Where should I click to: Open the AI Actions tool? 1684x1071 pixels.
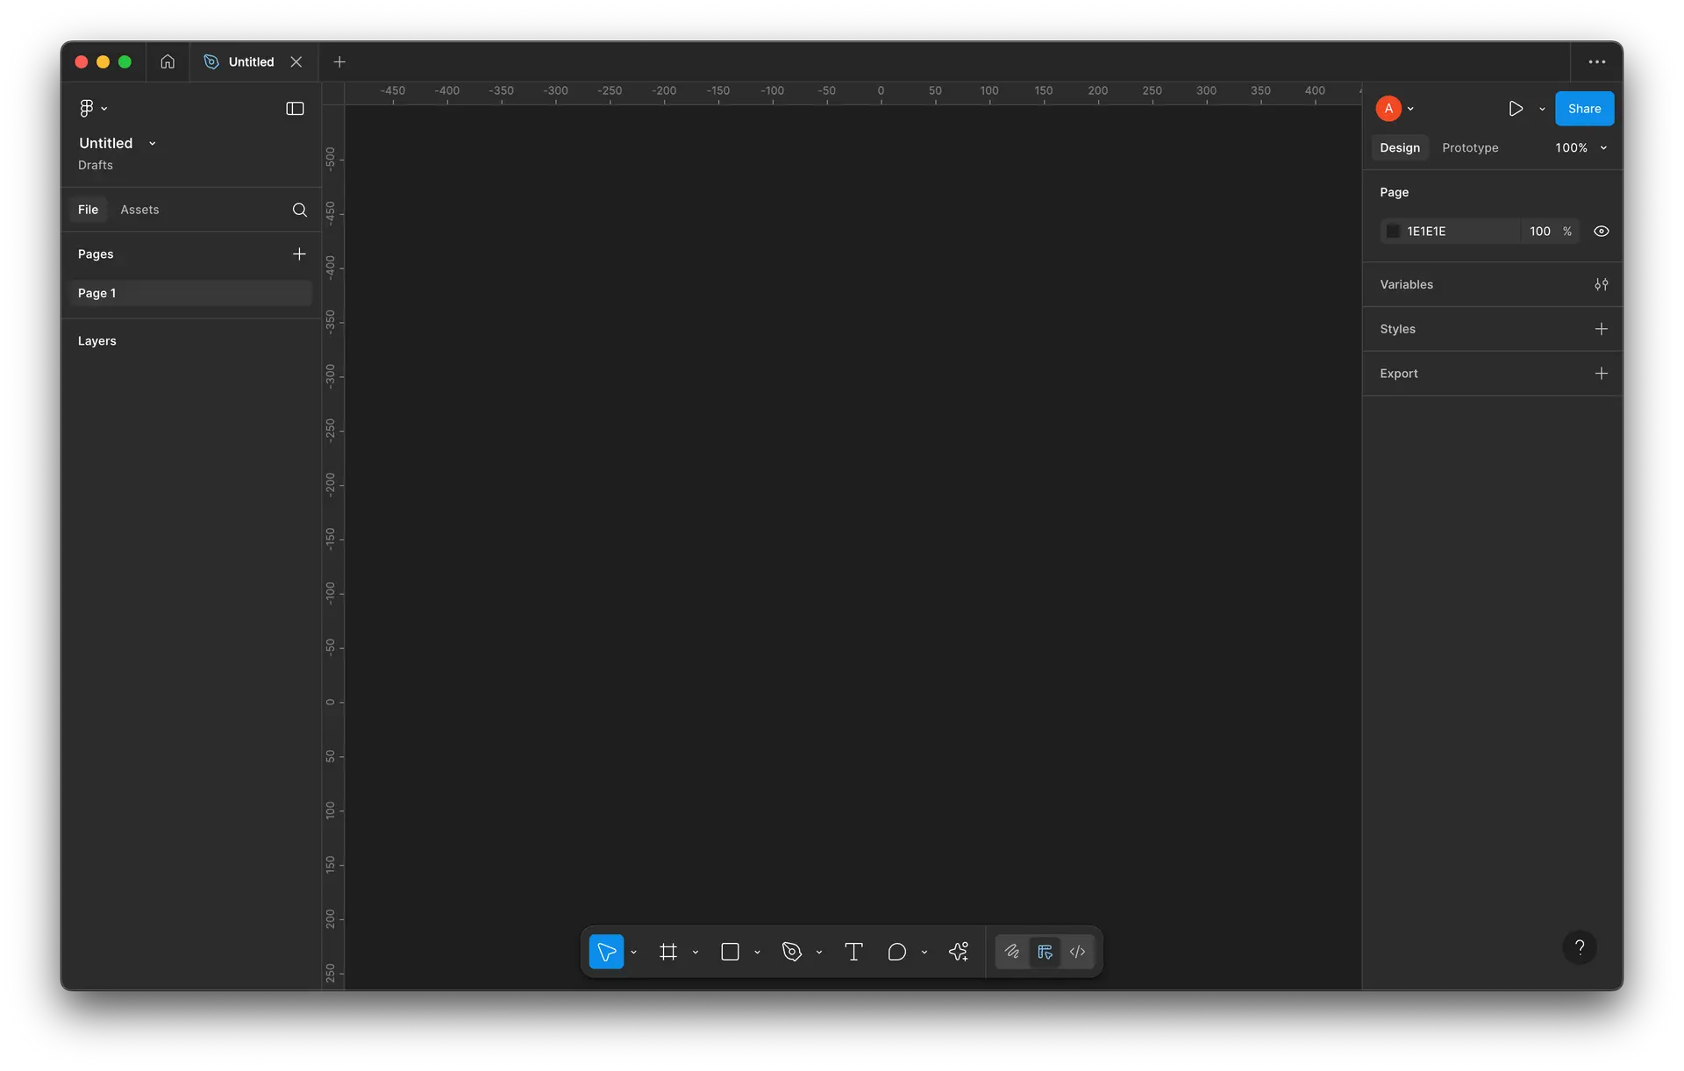point(959,952)
